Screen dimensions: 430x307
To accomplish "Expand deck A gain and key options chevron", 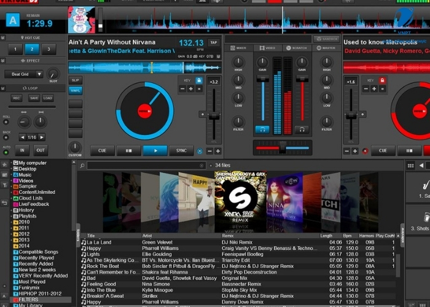I will (218, 56).
